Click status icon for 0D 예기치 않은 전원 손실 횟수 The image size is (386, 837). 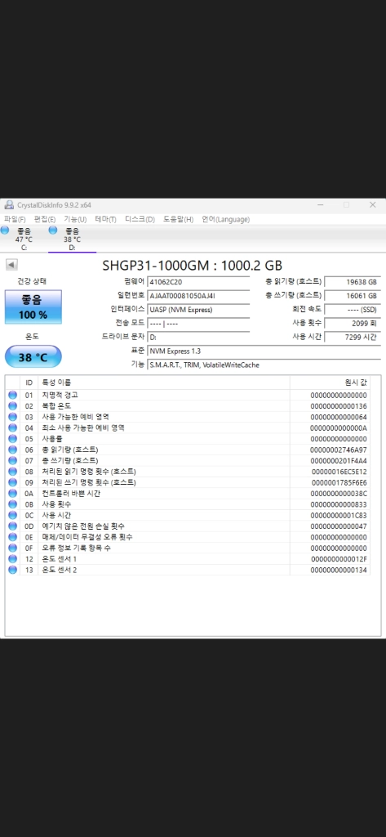tap(13, 526)
